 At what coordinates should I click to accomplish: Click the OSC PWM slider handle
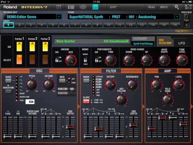pos(8,136)
